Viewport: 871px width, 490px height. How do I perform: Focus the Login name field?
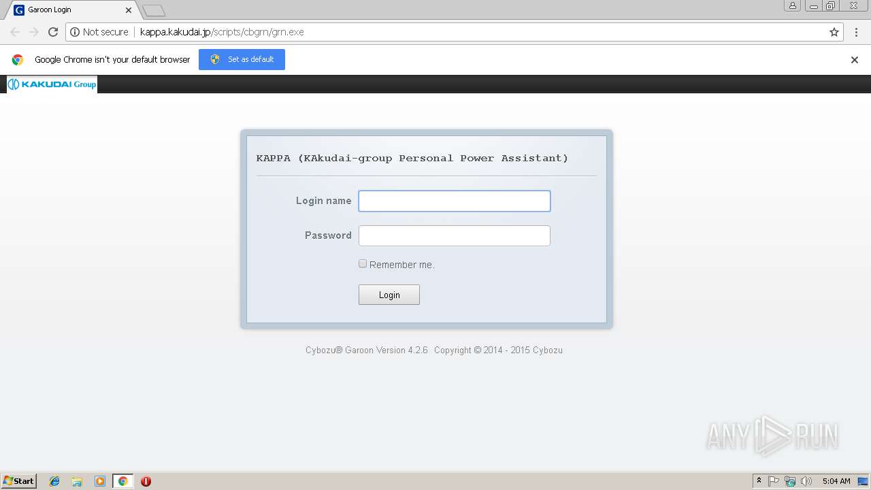[x=455, y=201]
